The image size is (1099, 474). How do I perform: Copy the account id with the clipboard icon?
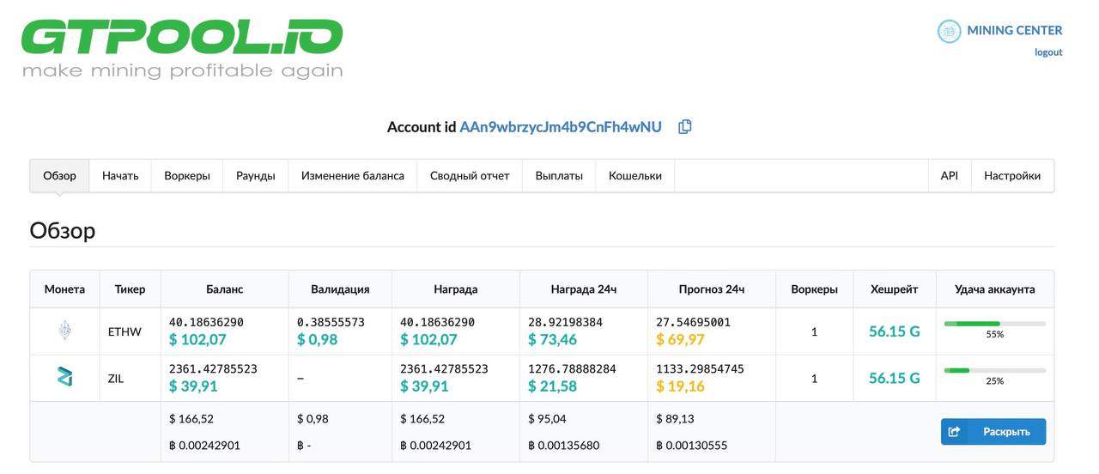[x=684, y=127]
